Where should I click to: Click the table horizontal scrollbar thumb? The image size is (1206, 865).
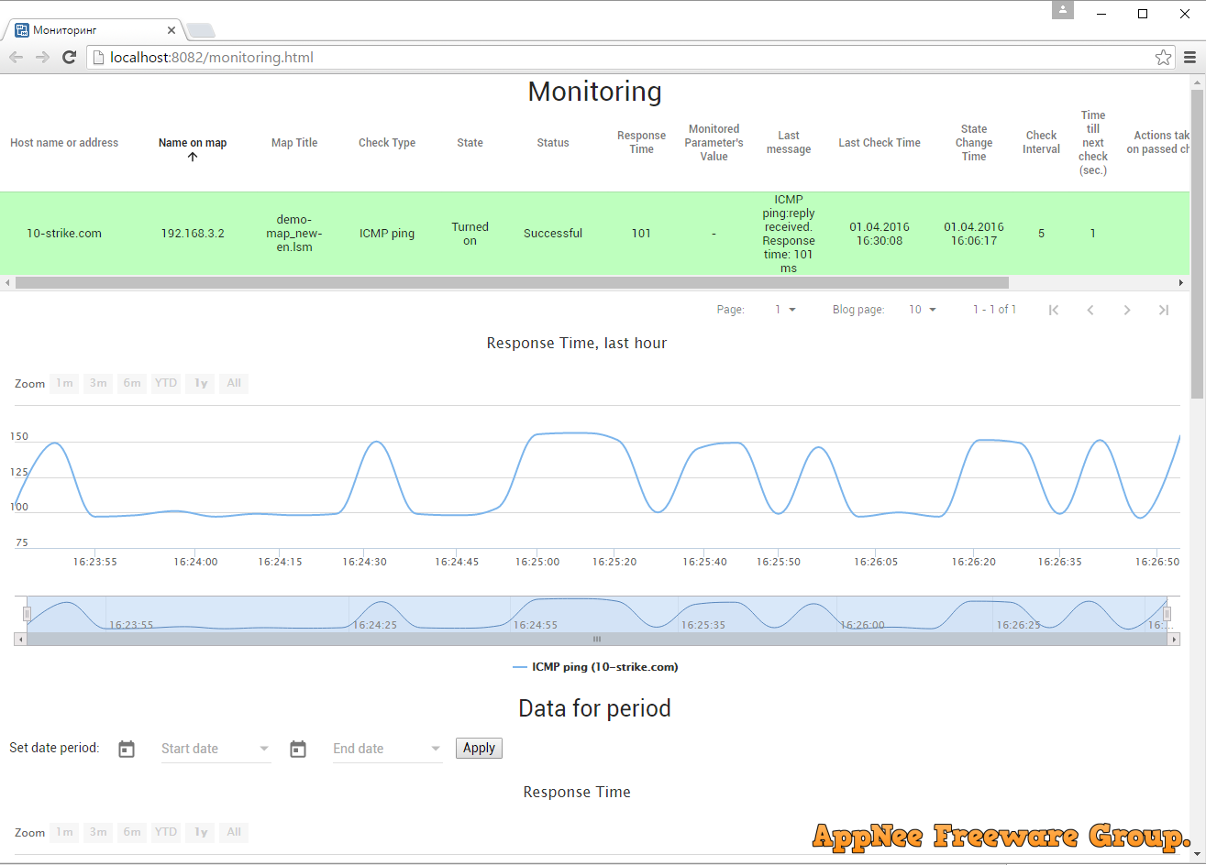512,283
